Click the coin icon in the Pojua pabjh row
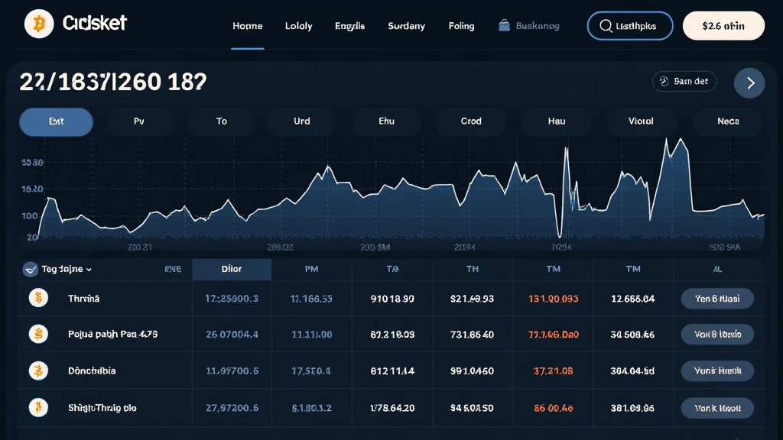Image resolution: width=783 pixels, height=440 pixels. (x=37, y=334)
